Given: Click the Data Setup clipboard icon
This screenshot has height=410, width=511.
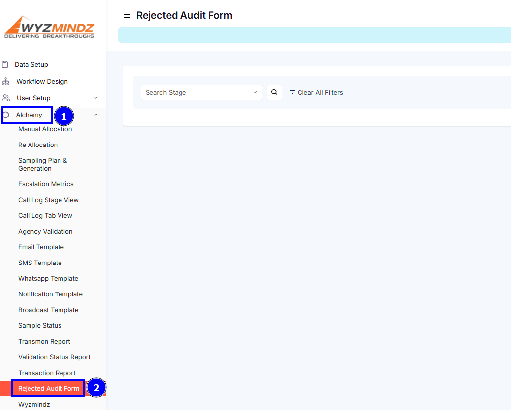Looking at the screenshot, I should click(x=5, y=64).
